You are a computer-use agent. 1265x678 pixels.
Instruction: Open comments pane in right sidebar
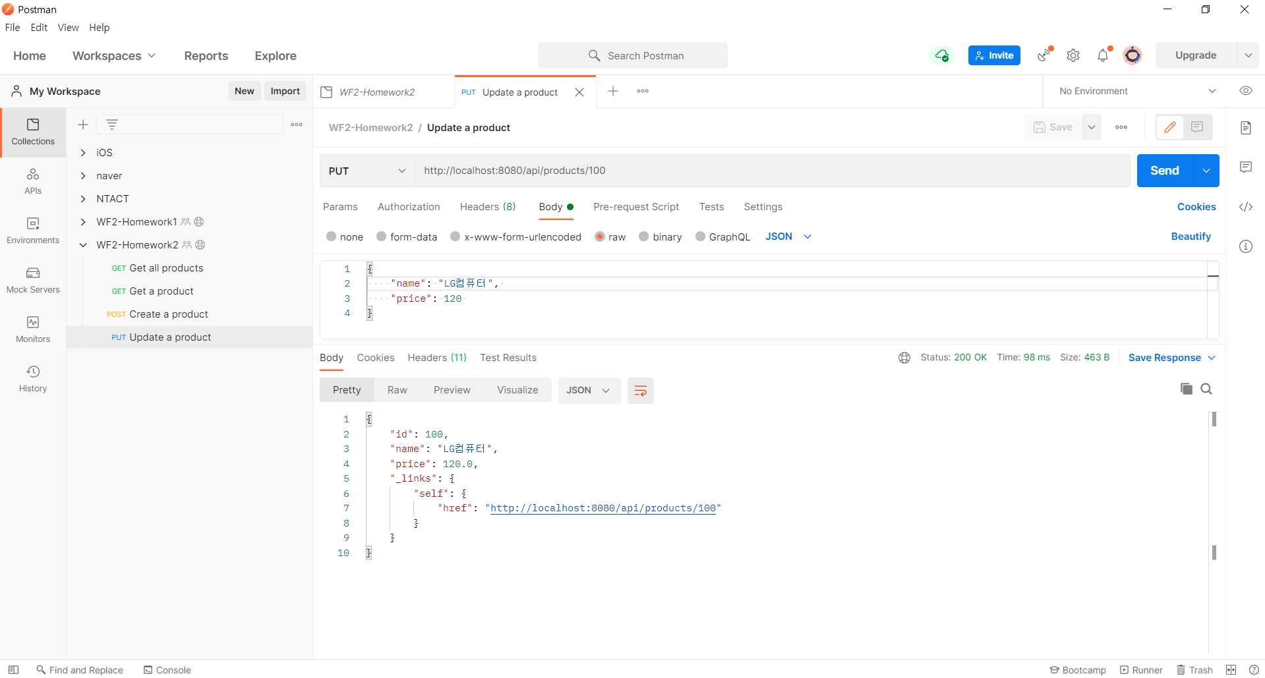pos(1245,167)
